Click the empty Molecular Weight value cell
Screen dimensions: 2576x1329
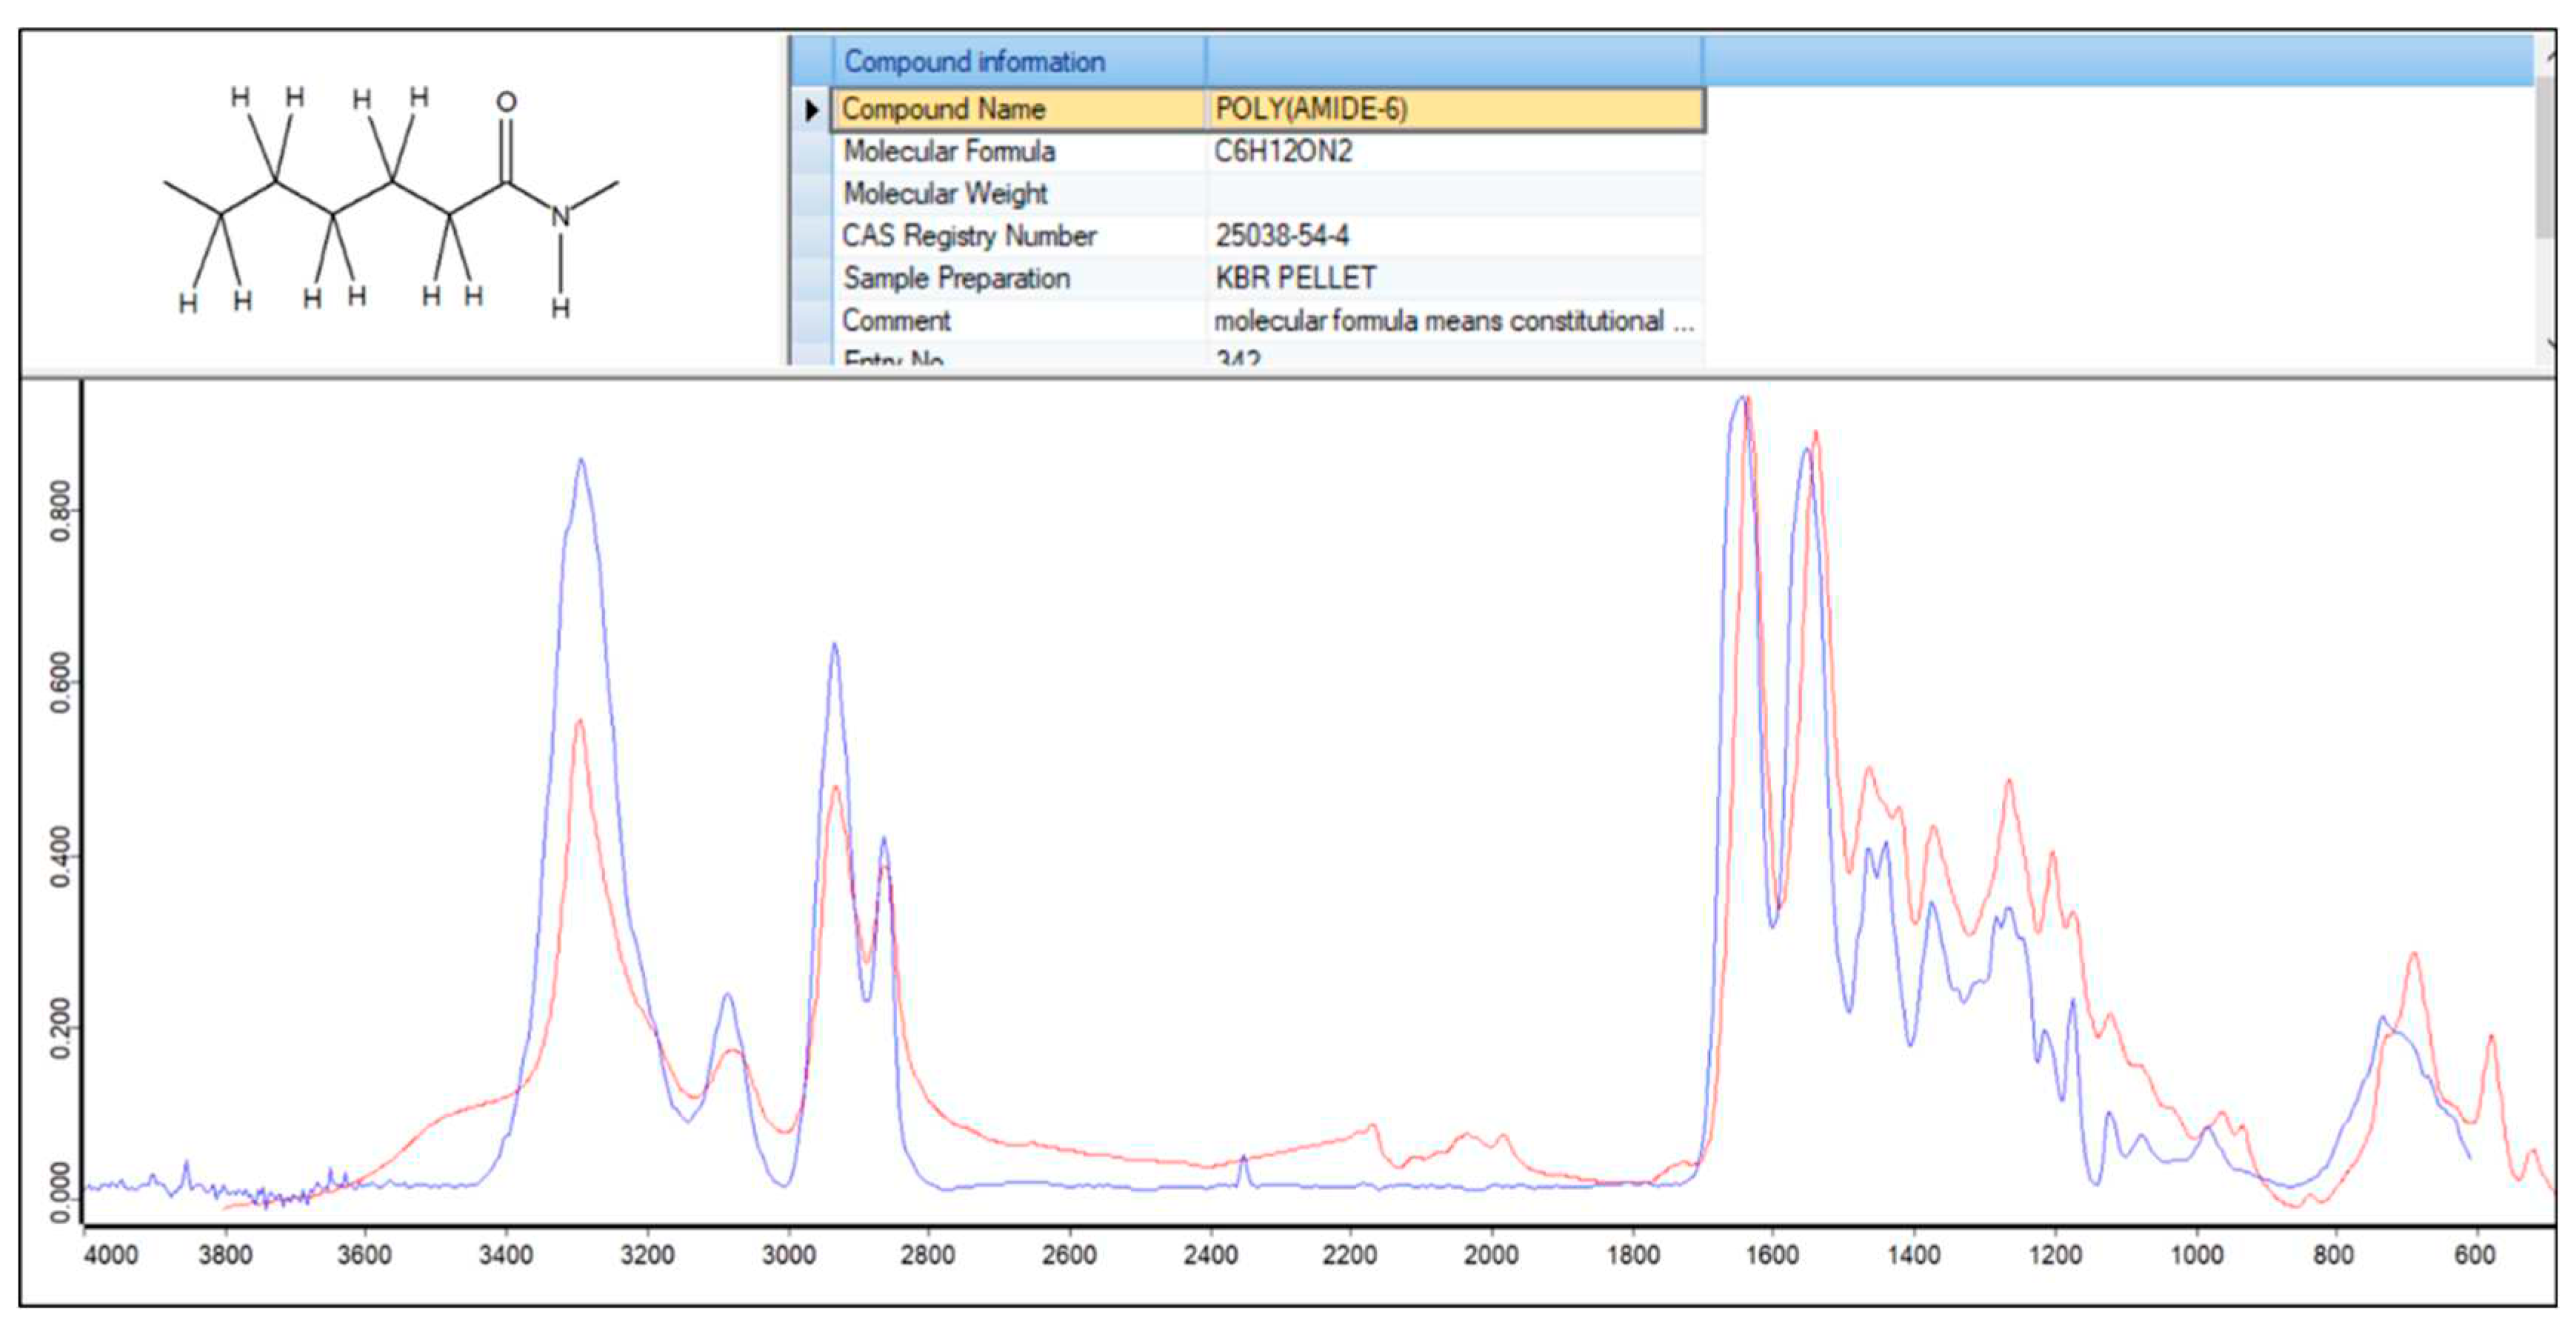1453,194
